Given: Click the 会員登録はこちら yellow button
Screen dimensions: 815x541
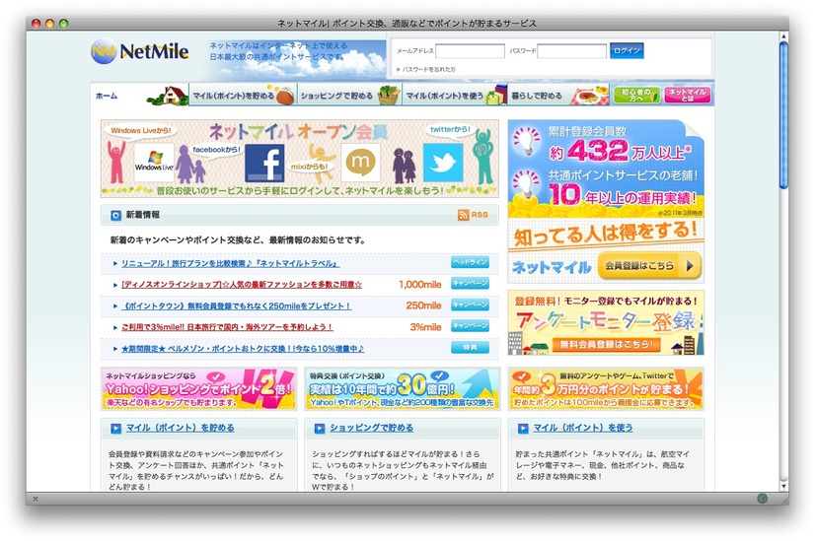Looking at the screenshot, I should click(x=649, y=266).
